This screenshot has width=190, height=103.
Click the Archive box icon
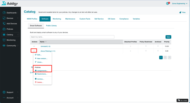click(36, 79)
